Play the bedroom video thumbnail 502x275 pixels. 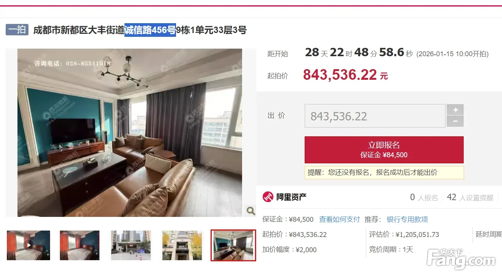[x=28, y=245]
